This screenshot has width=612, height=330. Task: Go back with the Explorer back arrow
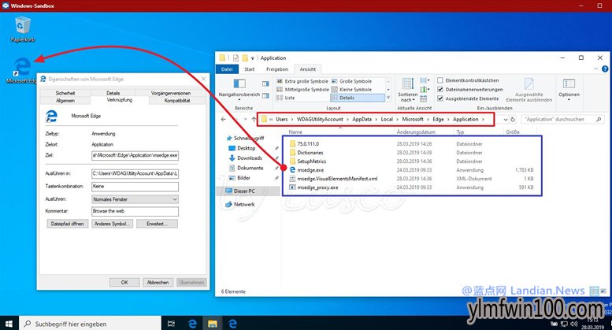223,120
